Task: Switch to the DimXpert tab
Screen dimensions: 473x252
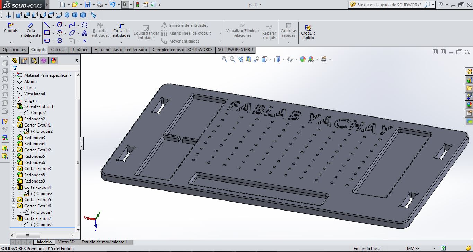Action: coord(80,50)
